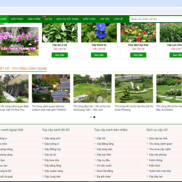Open the Hoa dâm bụt thái photo
Viewport: 182px width, 182px height.
tap(138, 32)
